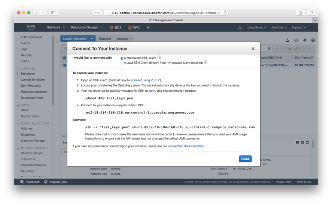Open the connection documentation link
Screen dimensions: 332x205
[x=186, y=146]
